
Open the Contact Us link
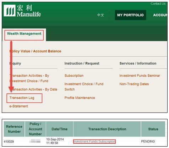(158, 4)
